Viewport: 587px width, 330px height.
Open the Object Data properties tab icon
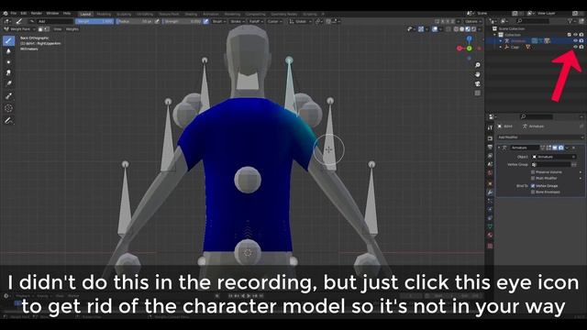[490, 226]
